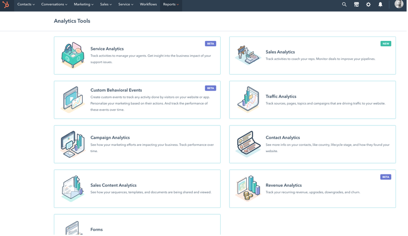Select the Campaign Analytics card
408x236 pixels.
coord(137,144)
